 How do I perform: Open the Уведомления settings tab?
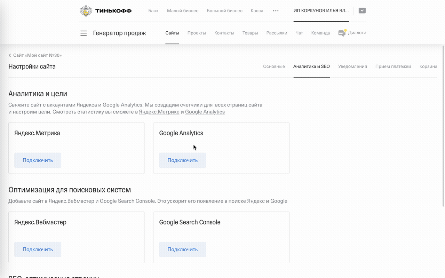(x=353, y=66)
